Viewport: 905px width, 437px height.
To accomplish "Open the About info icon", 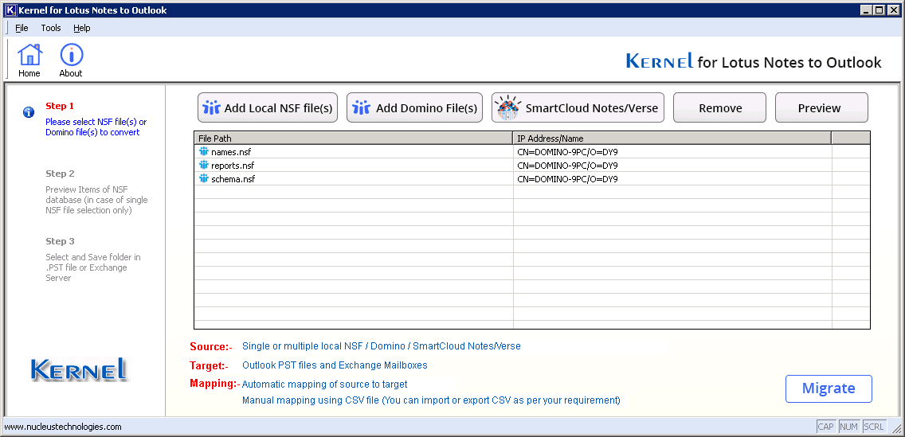I will pyautogui.click(x=71, y=60).
